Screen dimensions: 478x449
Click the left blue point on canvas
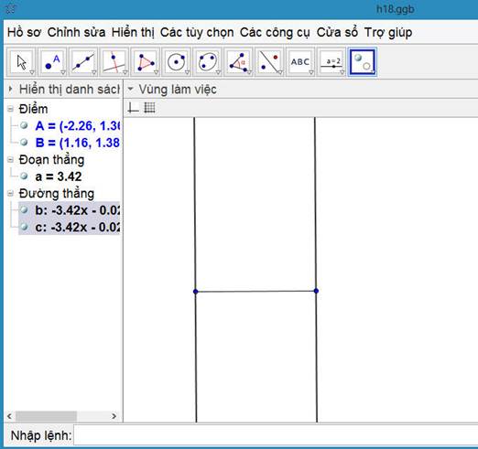[196, 292]
